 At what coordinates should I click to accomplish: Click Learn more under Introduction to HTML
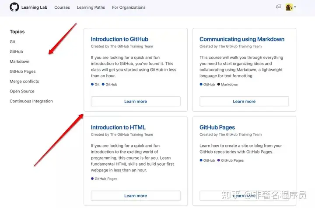pyautogui.click(x=136, y=196)
